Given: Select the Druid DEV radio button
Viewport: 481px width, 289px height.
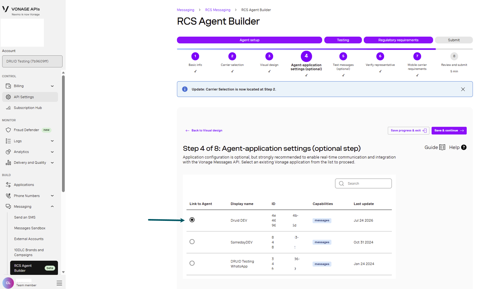Looking at the screenshot, I should tap(192, 220).
